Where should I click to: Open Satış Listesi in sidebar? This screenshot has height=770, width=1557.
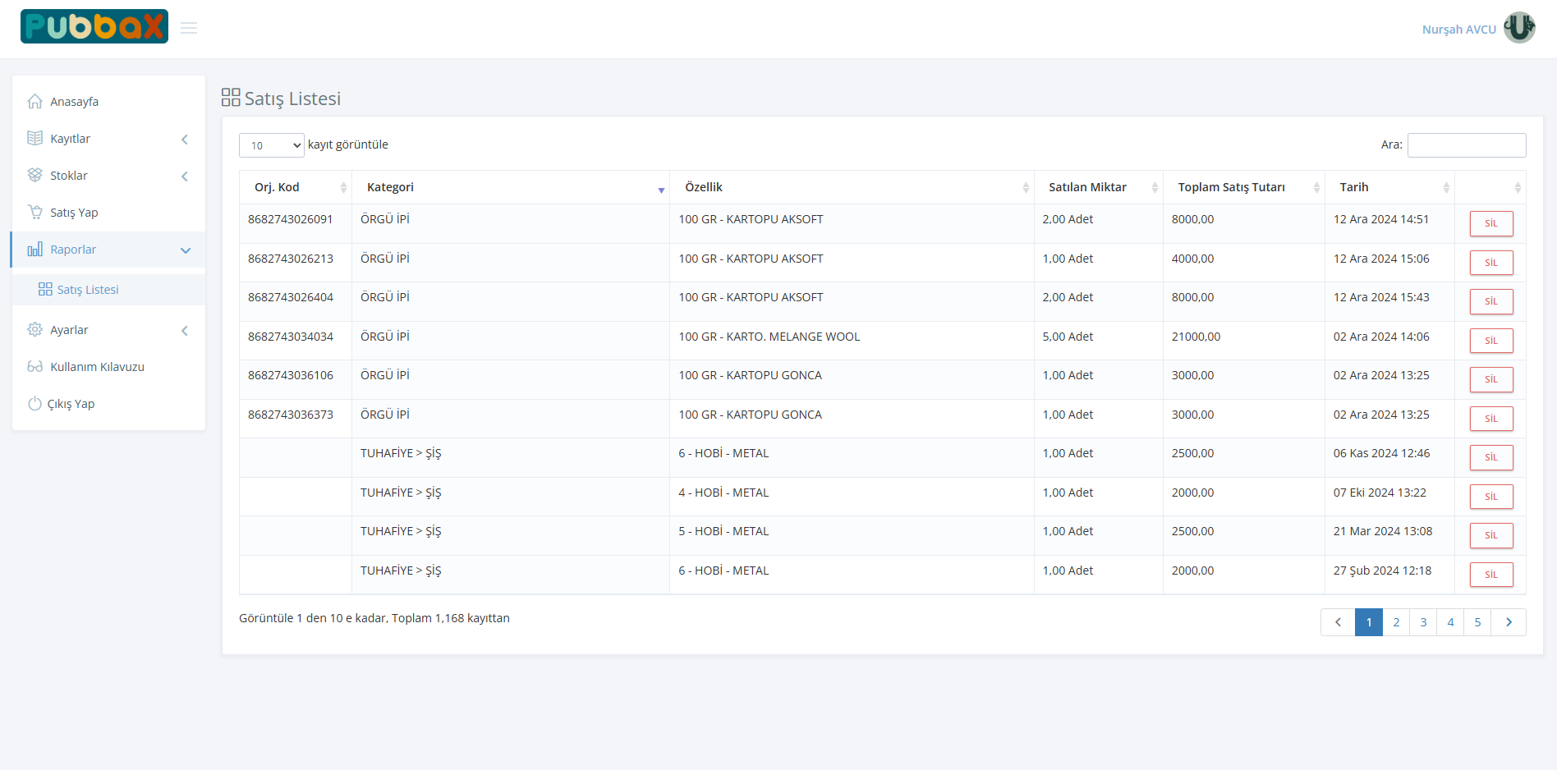(x=87, y=290)
